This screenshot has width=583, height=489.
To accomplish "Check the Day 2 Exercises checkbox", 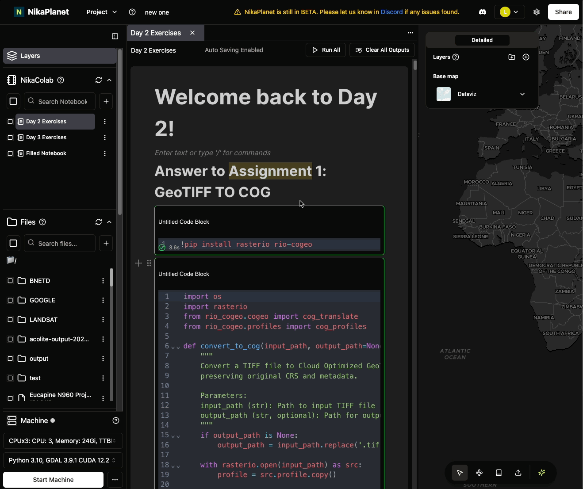I will point(10,122).
